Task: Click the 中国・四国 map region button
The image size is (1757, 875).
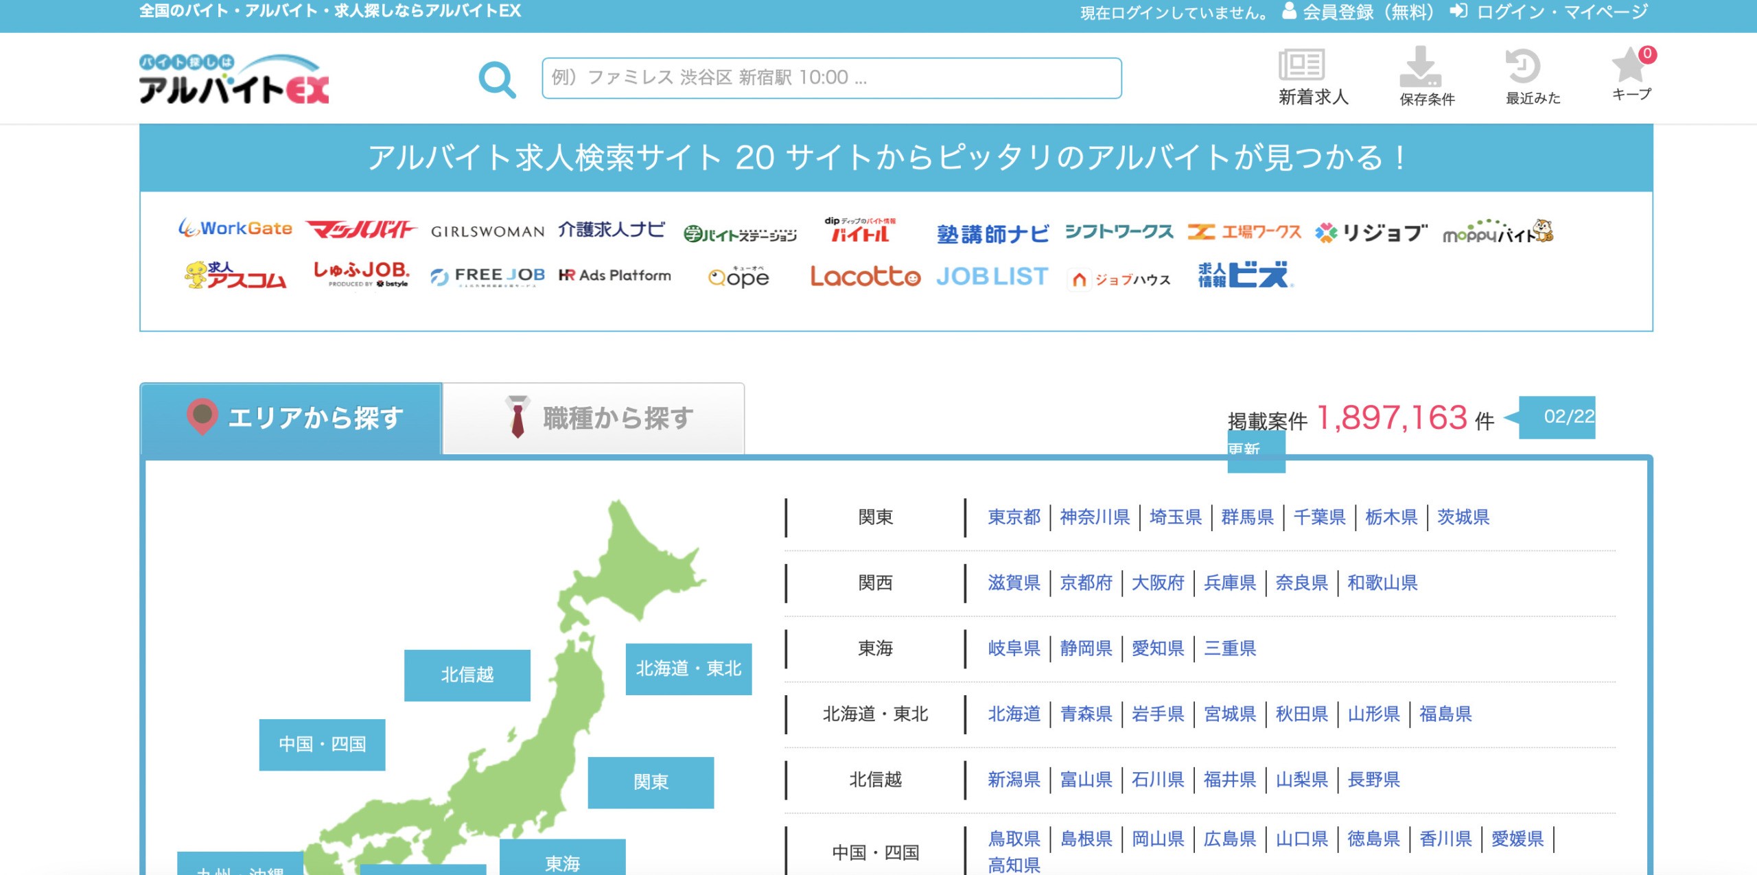Action: coord(322,745)
